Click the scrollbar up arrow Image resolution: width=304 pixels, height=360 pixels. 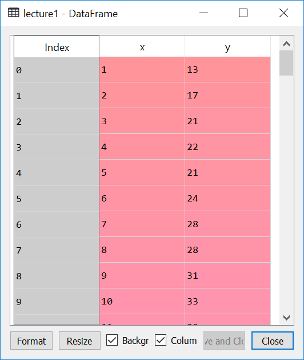coord(286,43)
